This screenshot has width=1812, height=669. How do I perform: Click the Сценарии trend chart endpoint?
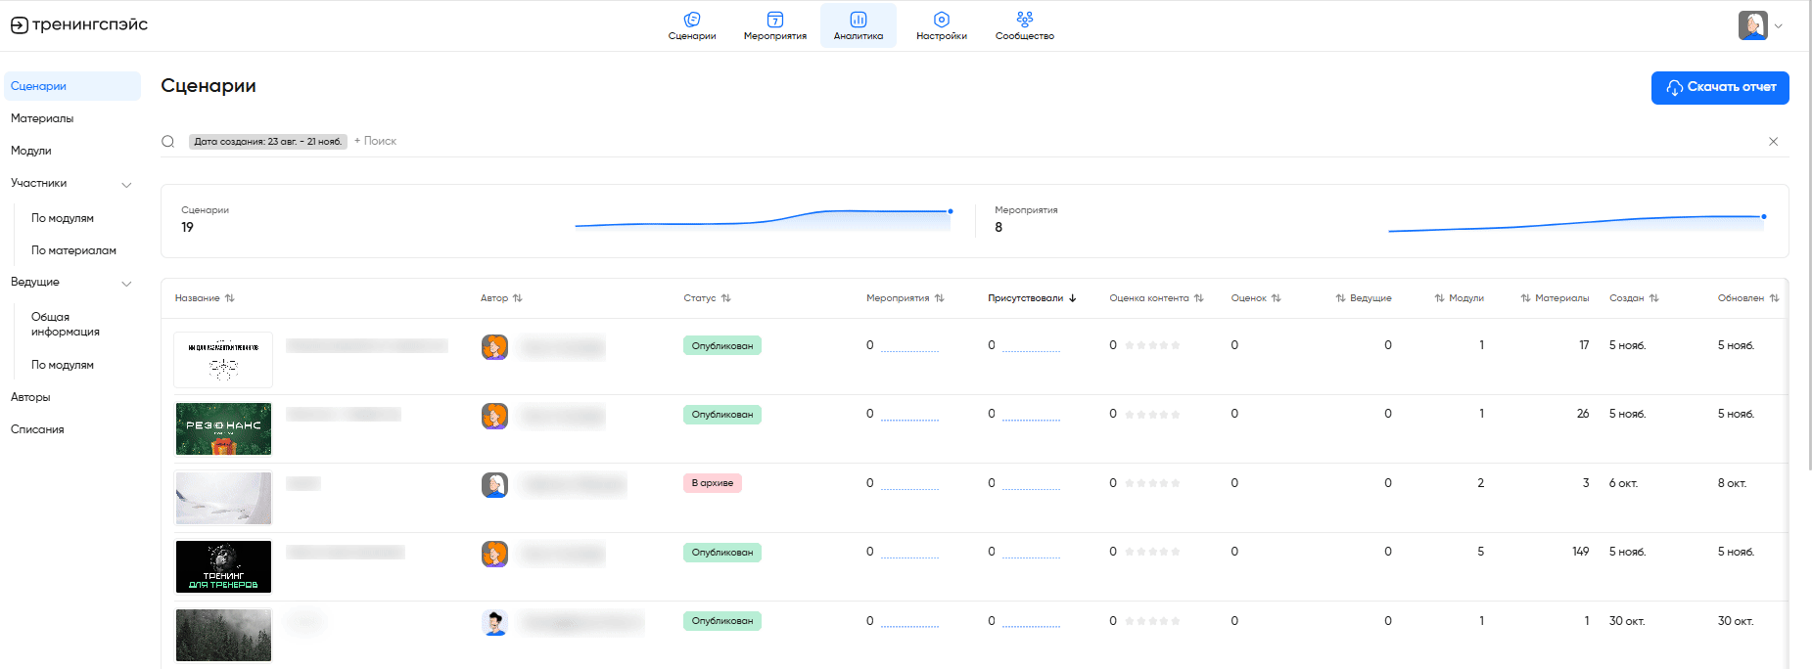pos(950,211)
